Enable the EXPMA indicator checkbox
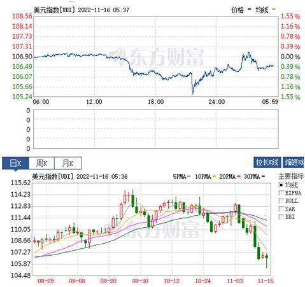The image size is (305, 287). (281, 193)
